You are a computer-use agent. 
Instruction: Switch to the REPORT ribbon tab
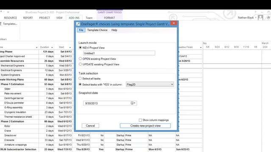(x=28, y=18)
